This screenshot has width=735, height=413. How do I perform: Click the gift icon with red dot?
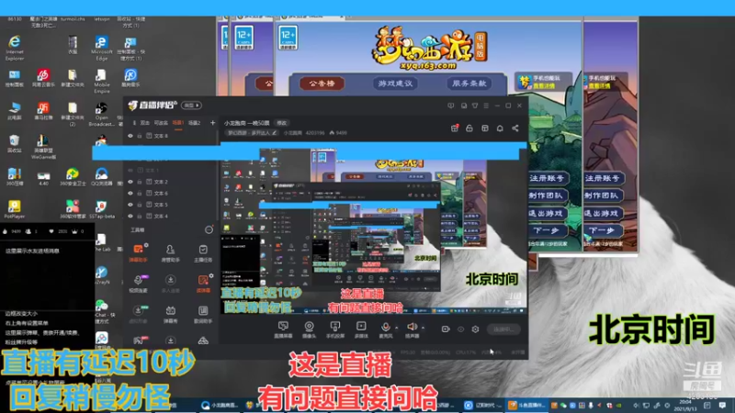click(x=454, y=128)
